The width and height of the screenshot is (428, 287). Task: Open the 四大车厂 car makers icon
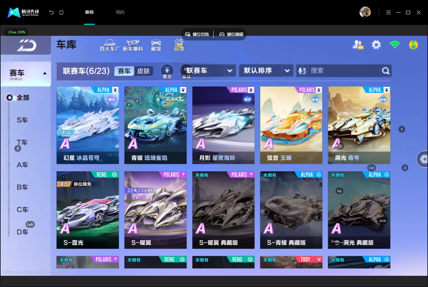pyautogui.click(x=109, y=45)
